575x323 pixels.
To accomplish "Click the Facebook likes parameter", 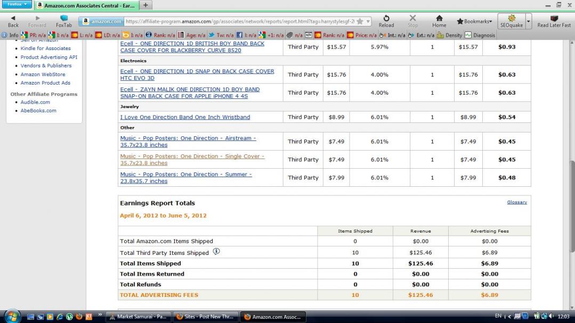I will (246, 35).
